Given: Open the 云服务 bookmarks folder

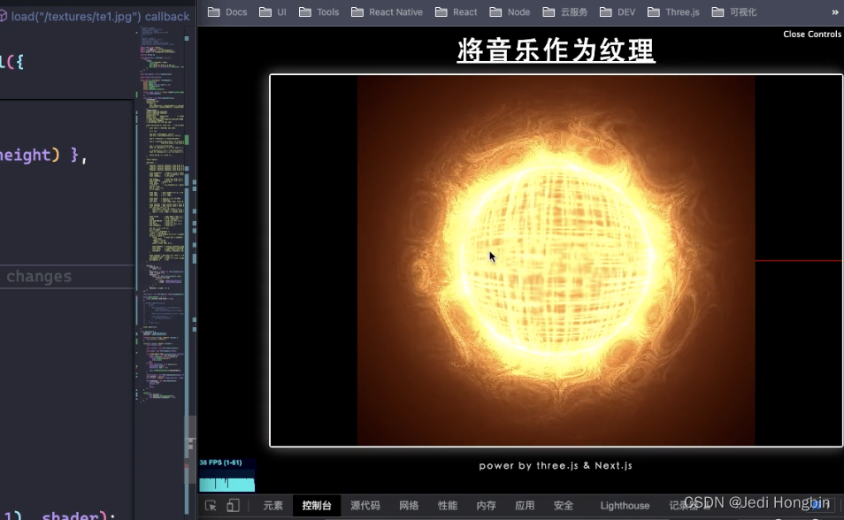Looking at the screenshot, I should point(565,11).
